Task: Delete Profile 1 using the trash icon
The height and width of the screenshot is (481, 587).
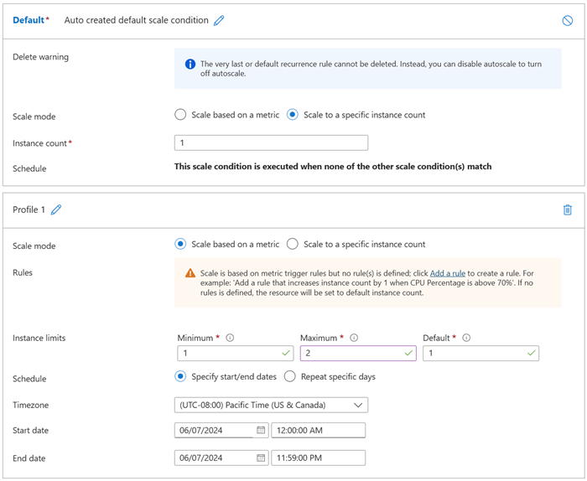Action: 568,209
